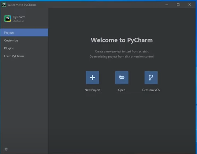This screenshot has height=154, width=197.
Task: Open settings gear in the sidebar corner
Action: tap(6, 149)
